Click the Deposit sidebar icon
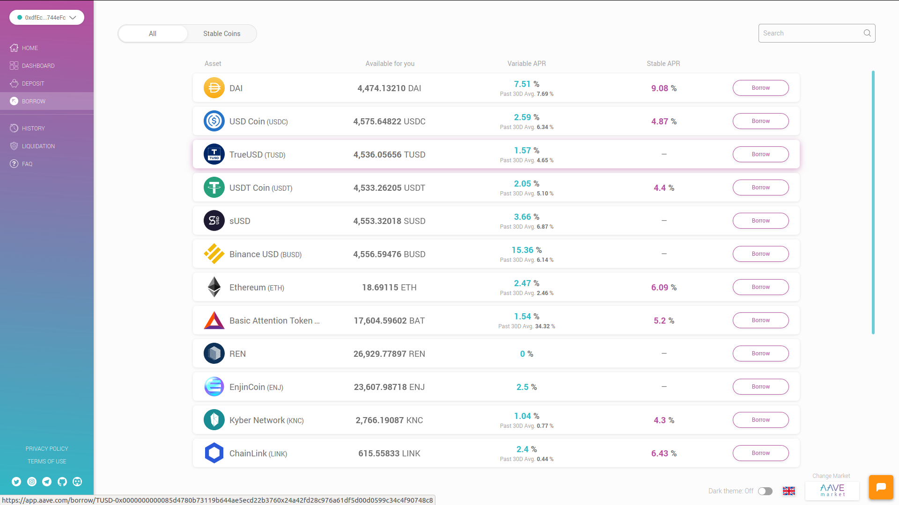This screenshot has height=505, width=899. tap(14, 83)
